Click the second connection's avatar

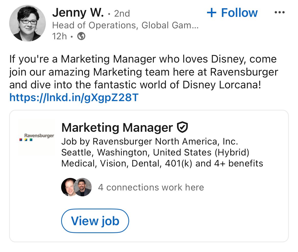pos(83,187)
